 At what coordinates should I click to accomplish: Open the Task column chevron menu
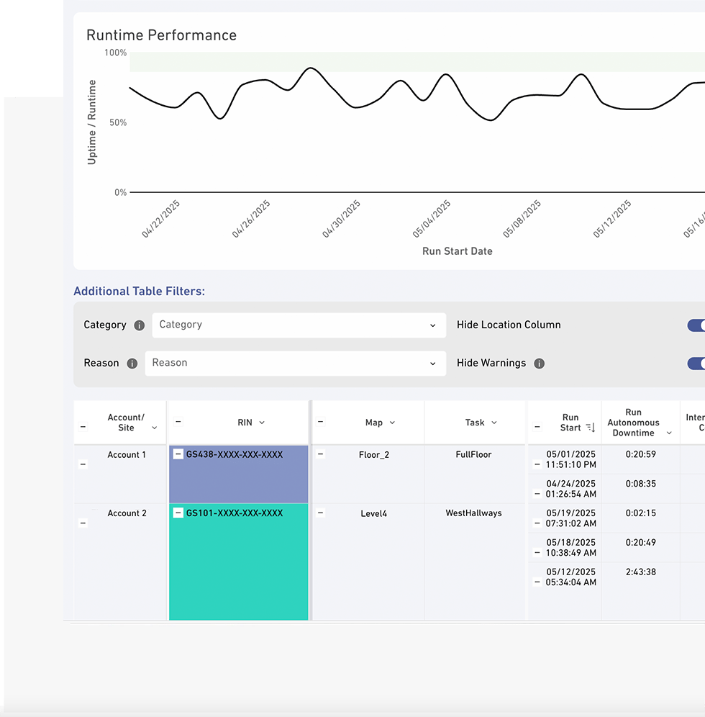coord(494,423)
